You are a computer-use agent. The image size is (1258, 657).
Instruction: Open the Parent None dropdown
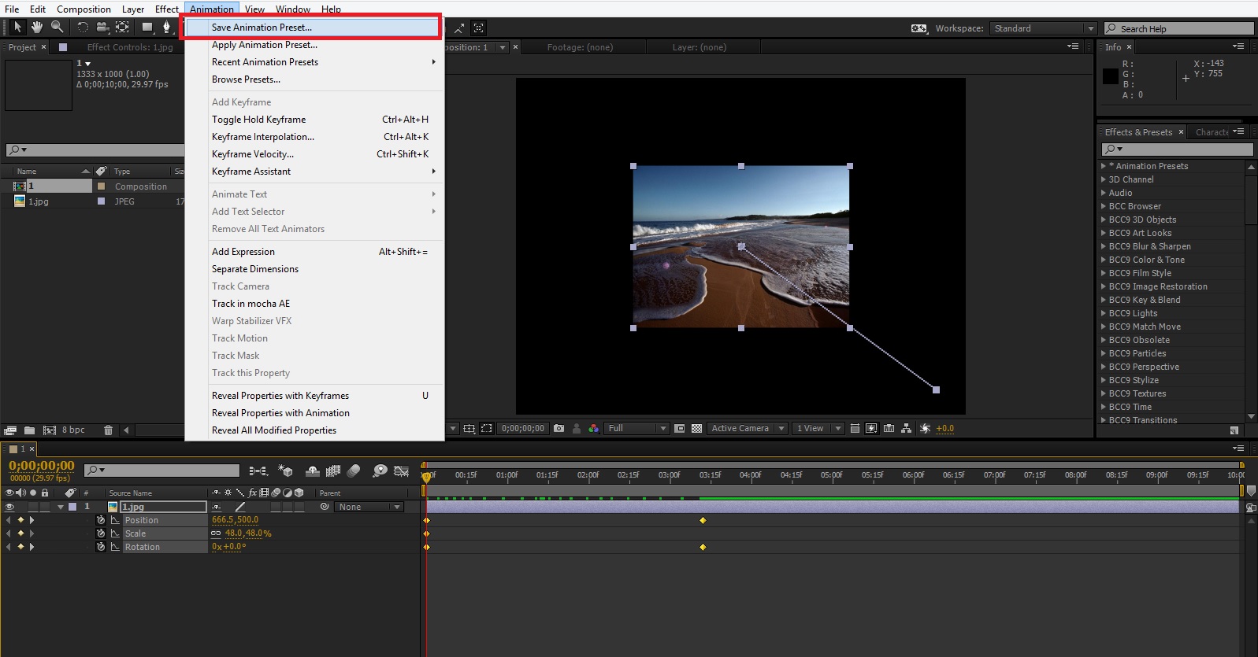[369, 508]
